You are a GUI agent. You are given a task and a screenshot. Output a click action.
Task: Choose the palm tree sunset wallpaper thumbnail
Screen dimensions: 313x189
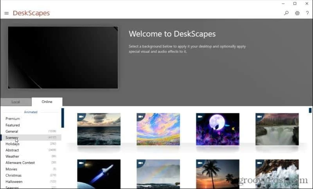point(218,174)
